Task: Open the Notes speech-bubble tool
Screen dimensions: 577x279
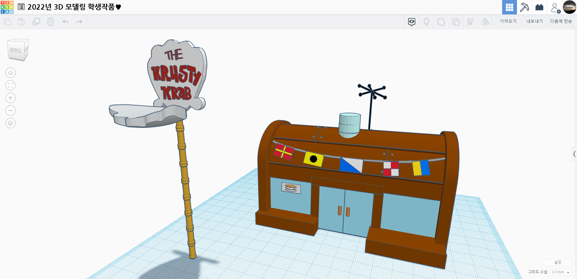Action: tap(412, 22)
